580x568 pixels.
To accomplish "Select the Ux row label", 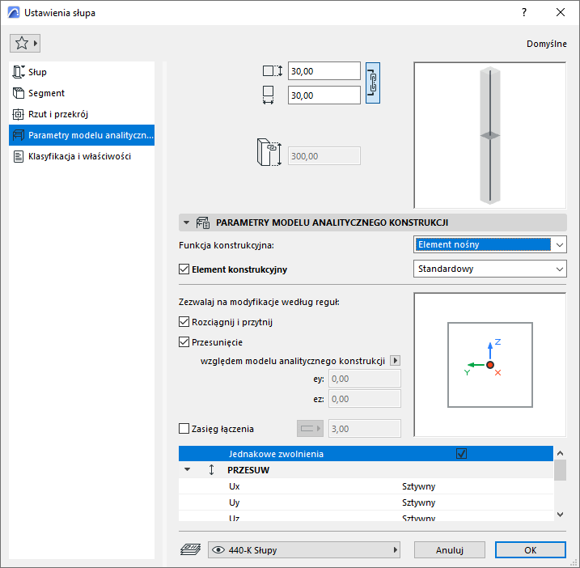I will (x=234, y=485).
